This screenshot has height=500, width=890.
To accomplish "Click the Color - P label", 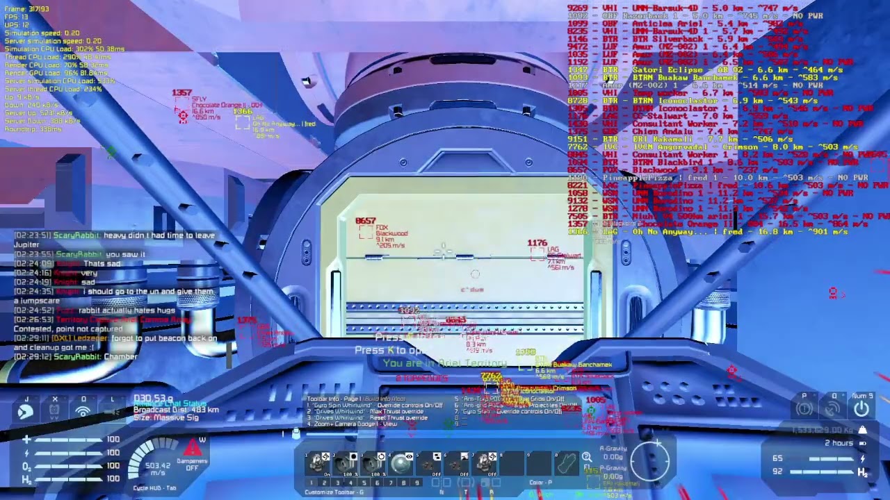I will 540,483.
